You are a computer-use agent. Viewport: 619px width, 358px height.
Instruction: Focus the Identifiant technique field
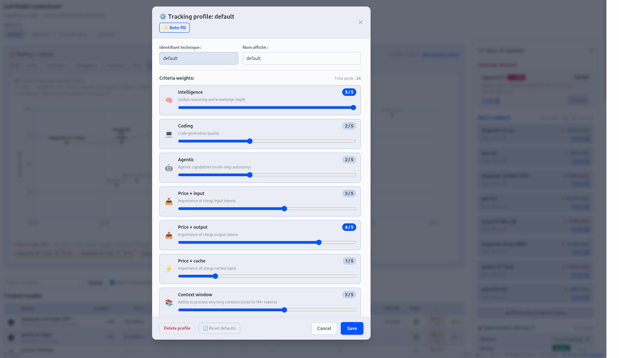click(x=199, y=59)
